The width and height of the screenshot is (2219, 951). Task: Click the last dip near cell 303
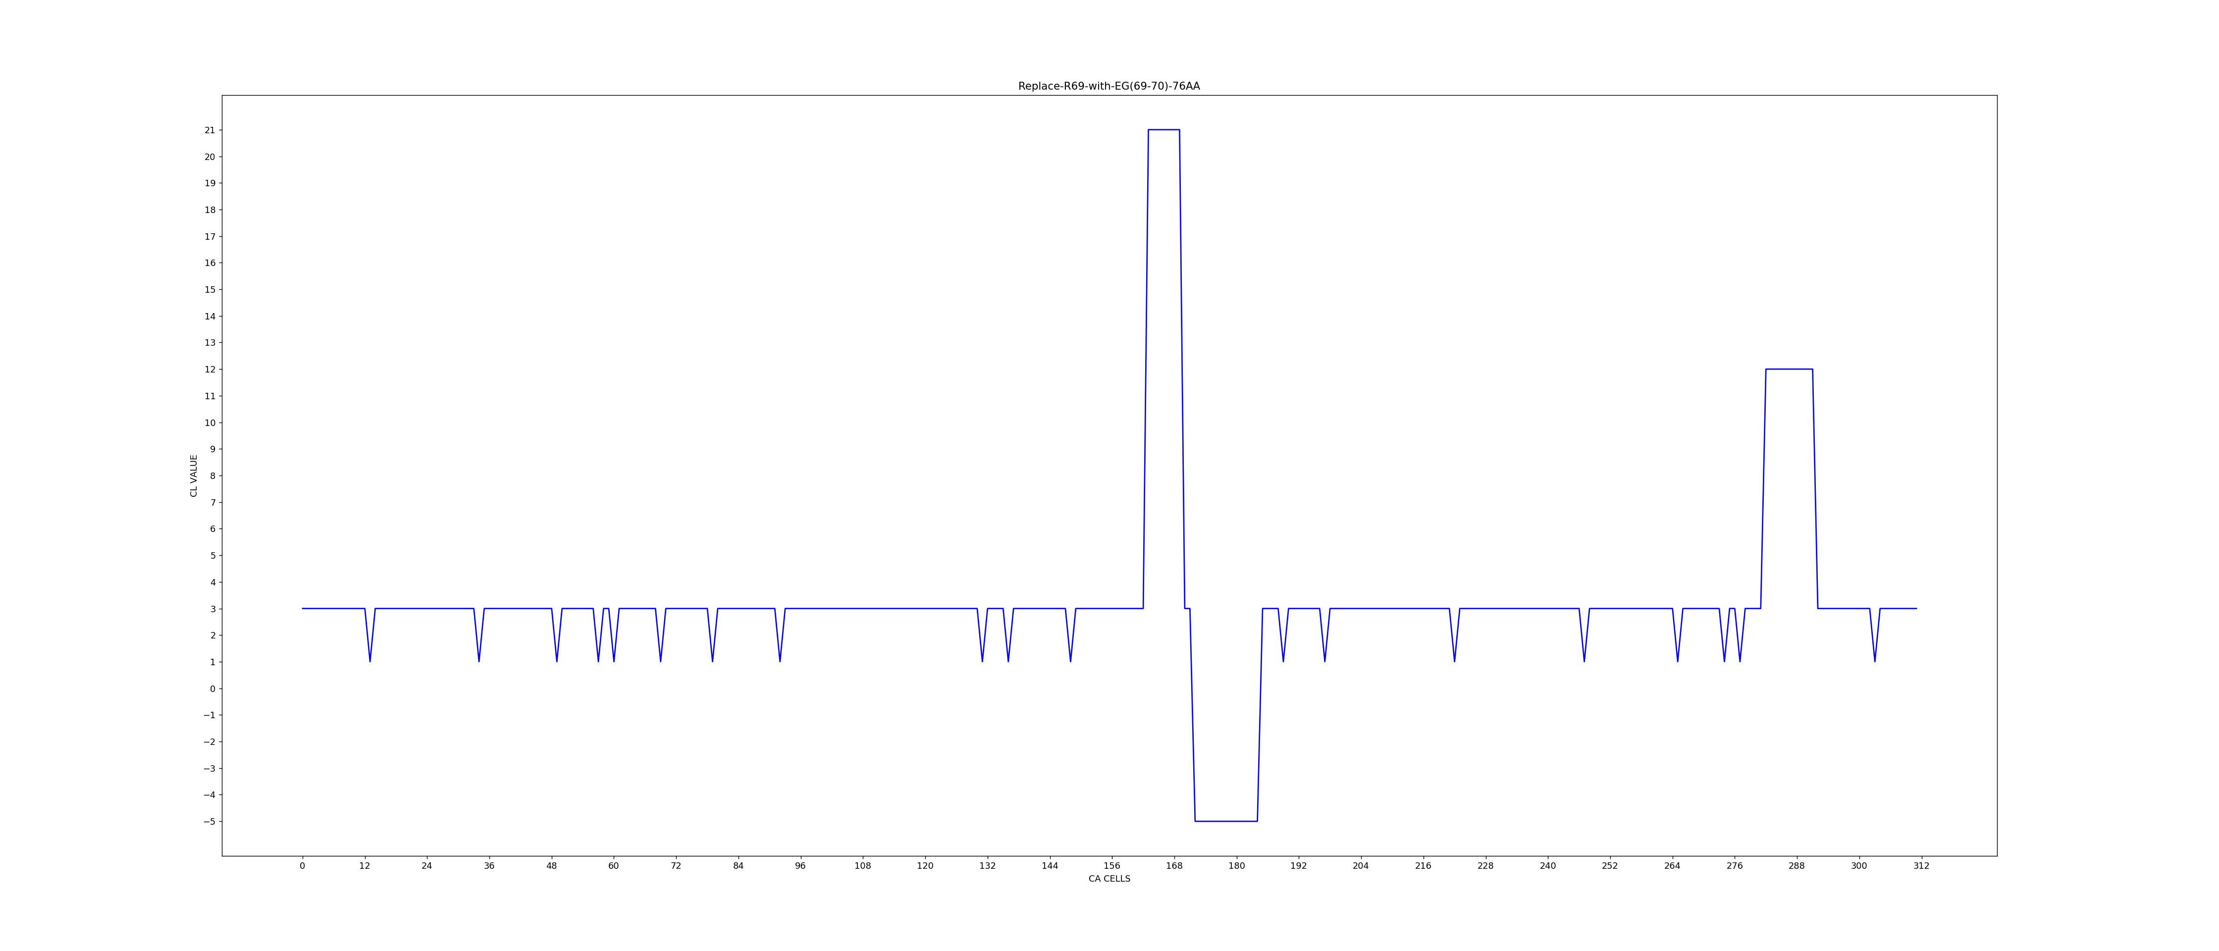point(1874,660)
